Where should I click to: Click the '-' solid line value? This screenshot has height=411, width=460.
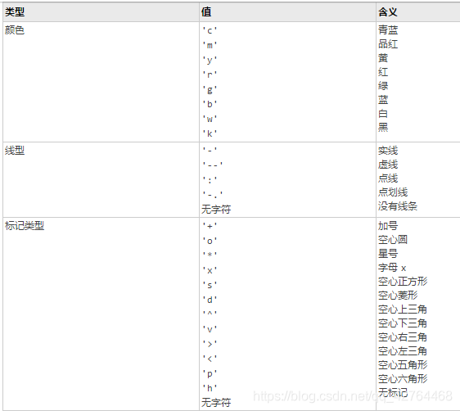[x=210, y=150]
